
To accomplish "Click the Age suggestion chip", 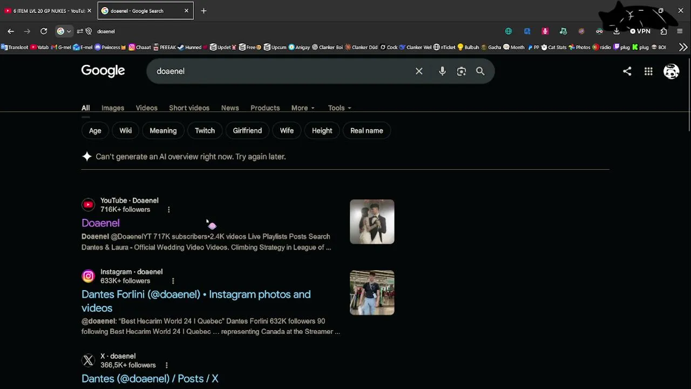I will tap(95, 131).
